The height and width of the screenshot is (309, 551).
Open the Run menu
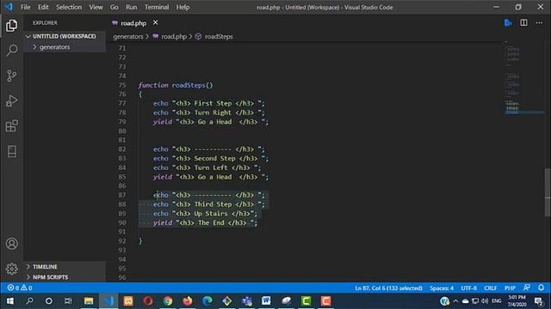pyautogui.click(x=132, y=7)
